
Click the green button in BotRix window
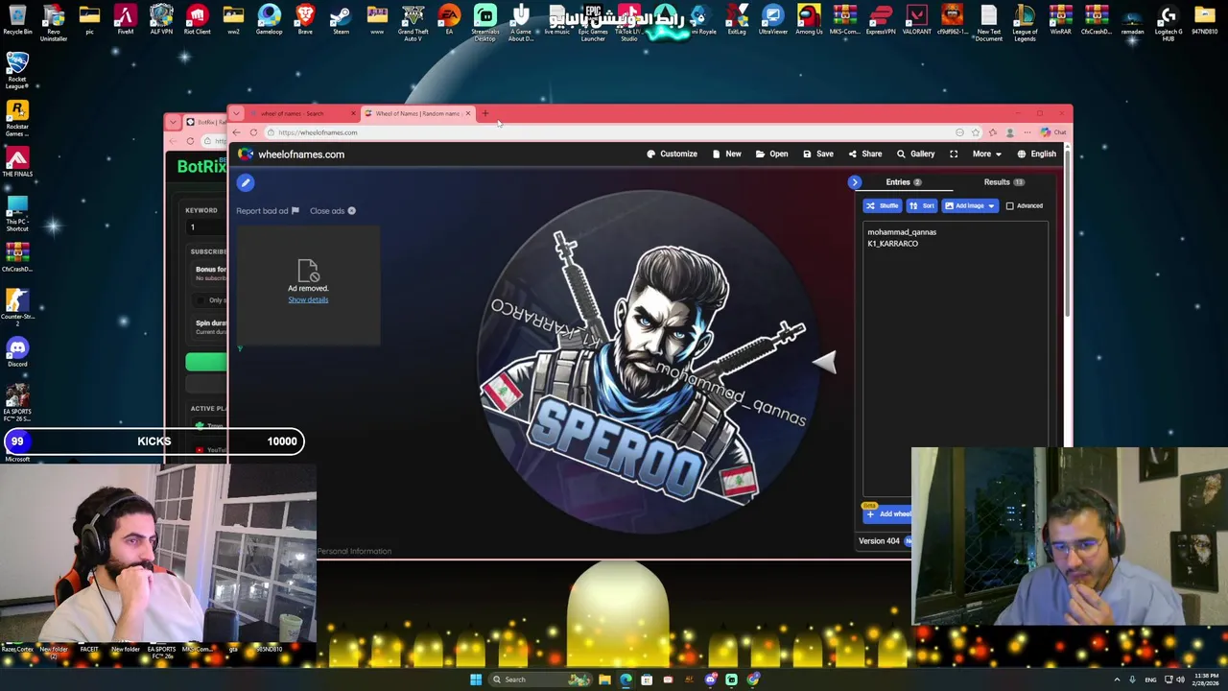point(206,362)
